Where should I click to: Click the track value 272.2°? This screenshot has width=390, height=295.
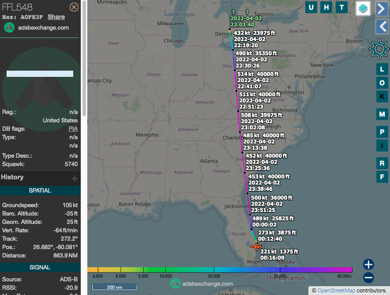pos(69,239)
